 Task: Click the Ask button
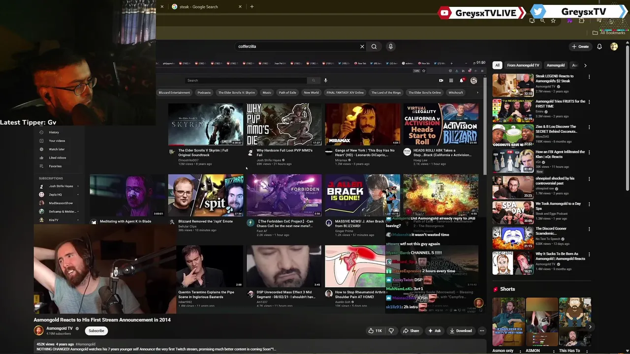435,331
